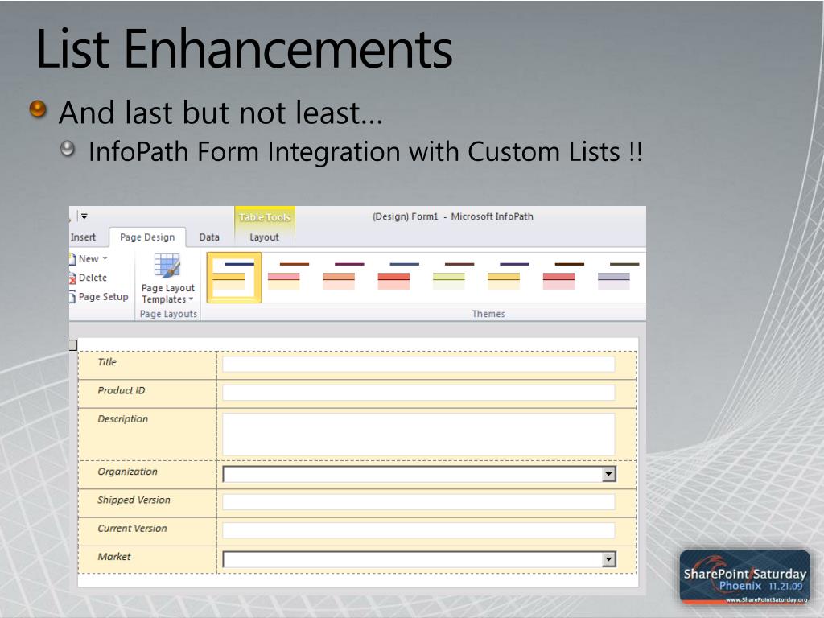Open the Market dropdown list
The height and width of the screenshot is (618, 824).
click(608, 559)
